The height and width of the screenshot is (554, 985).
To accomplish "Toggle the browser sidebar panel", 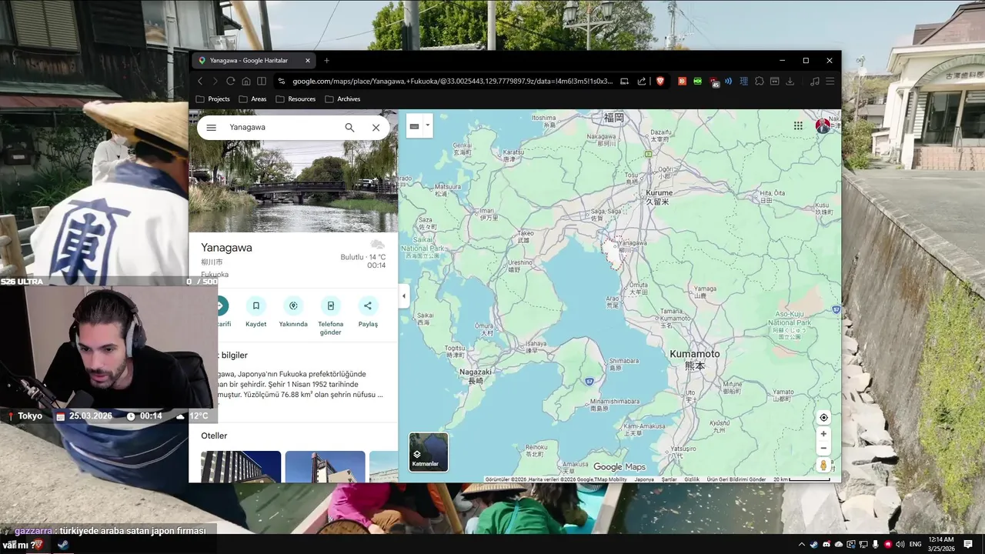I will (x=262, y=81).
